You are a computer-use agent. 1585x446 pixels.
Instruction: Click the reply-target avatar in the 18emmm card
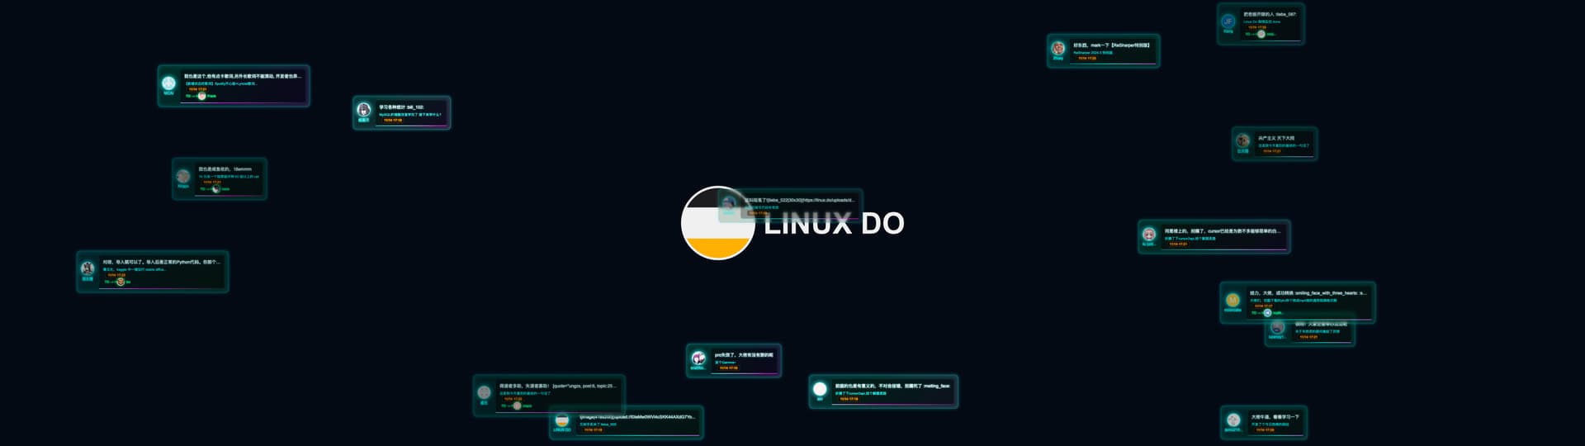tap(216, 189)
